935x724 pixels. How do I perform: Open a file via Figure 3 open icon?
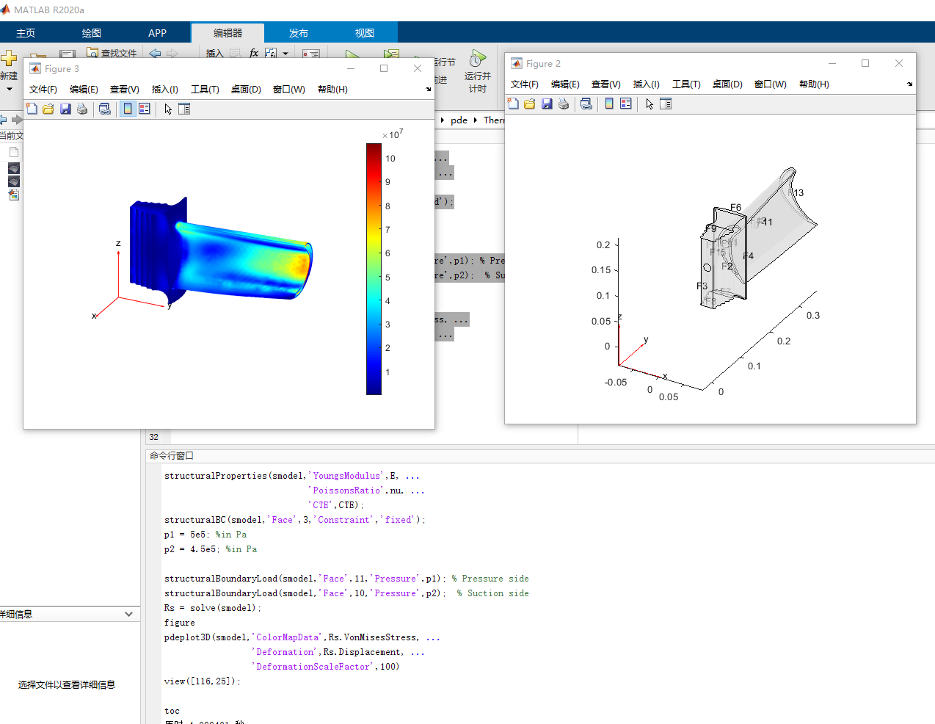47,108
